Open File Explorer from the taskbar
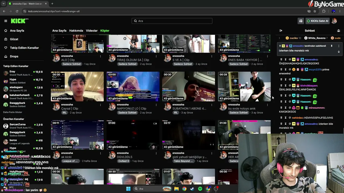The image size is (344, 193). coord(176,189)
